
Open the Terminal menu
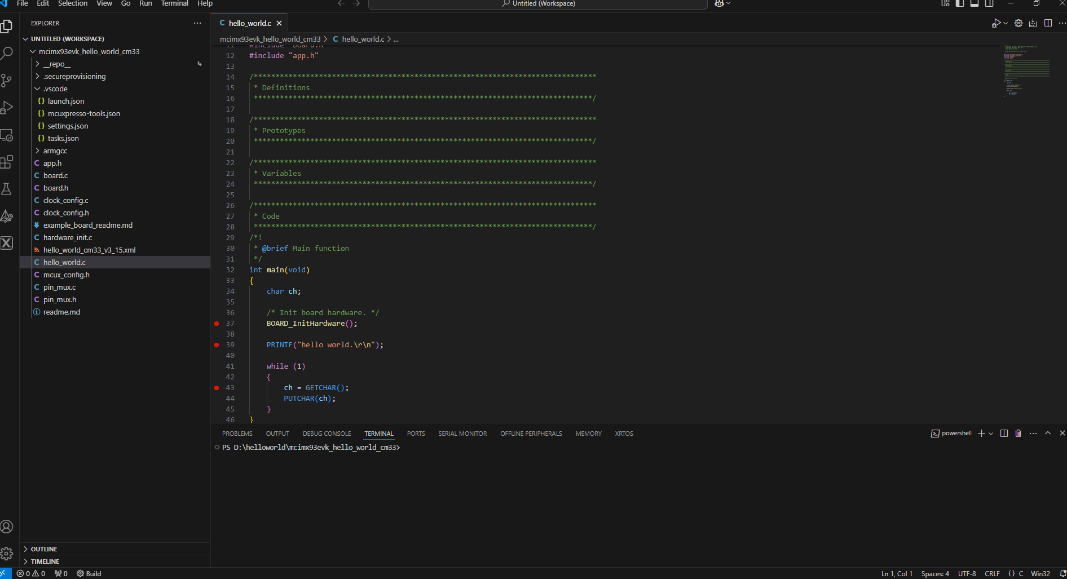coord(174,3)
